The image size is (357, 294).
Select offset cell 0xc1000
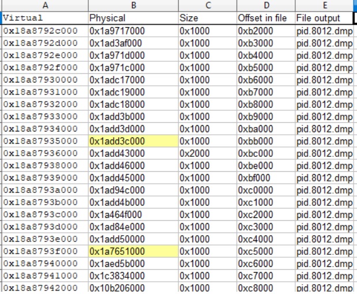pyautogui.click(x=266, y=202)
